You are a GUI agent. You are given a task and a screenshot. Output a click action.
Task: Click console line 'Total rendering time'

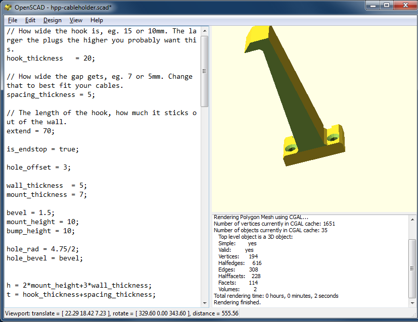[x=276, y=296]
